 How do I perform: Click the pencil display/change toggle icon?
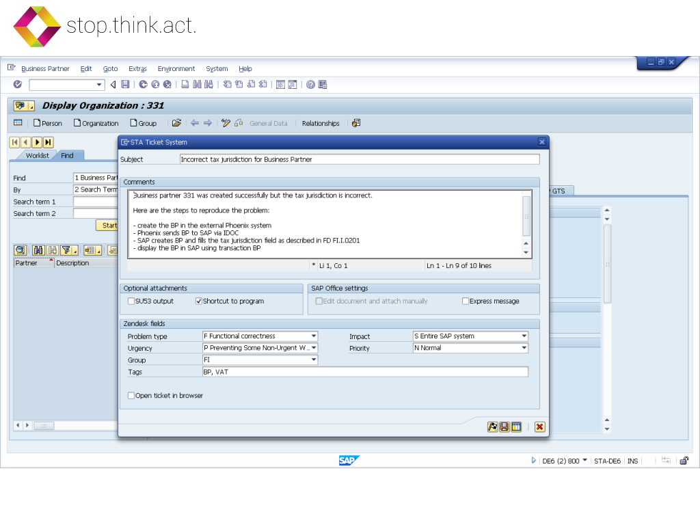tap(226, 123)
